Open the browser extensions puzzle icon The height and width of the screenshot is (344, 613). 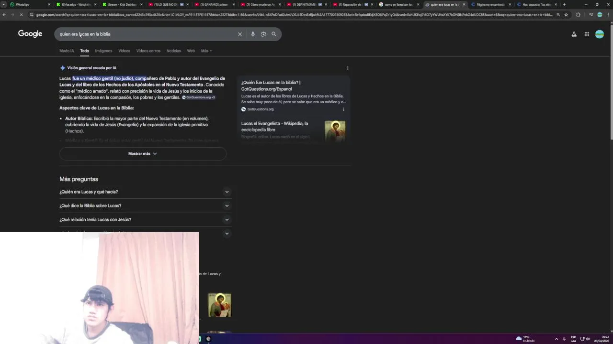click(578, 14)
